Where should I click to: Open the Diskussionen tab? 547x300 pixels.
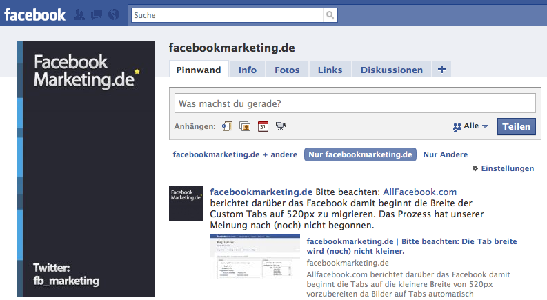point(392,70)
